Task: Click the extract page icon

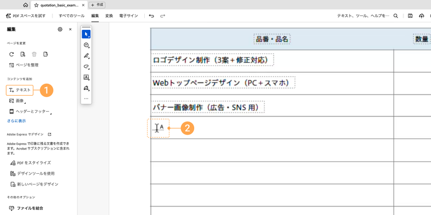Action: pos(46,54)
